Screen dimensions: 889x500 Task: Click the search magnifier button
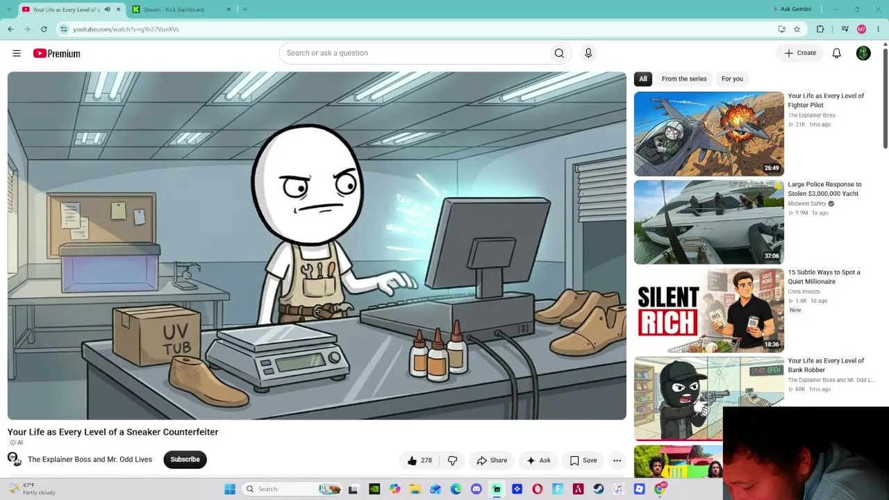point(559,53)
